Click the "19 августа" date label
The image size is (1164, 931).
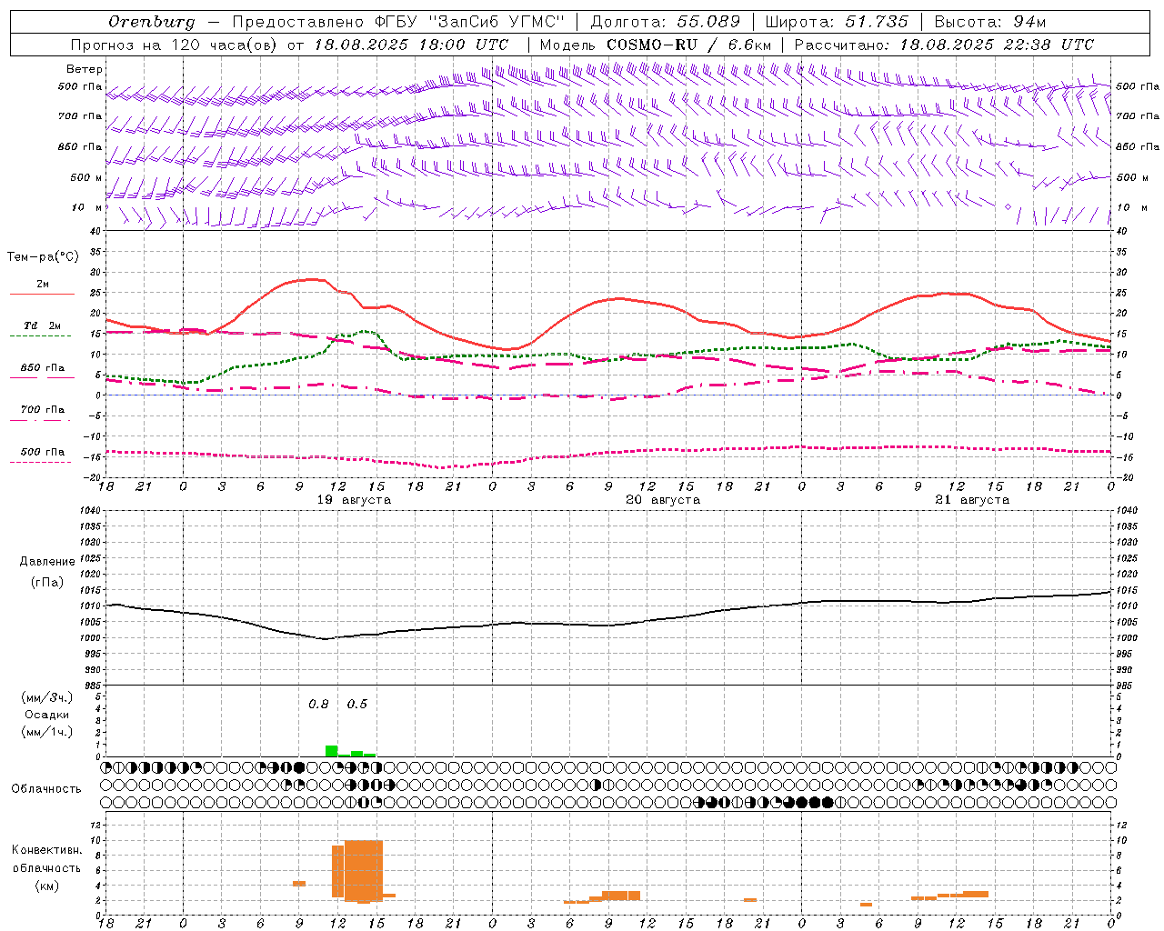point(354,500)
